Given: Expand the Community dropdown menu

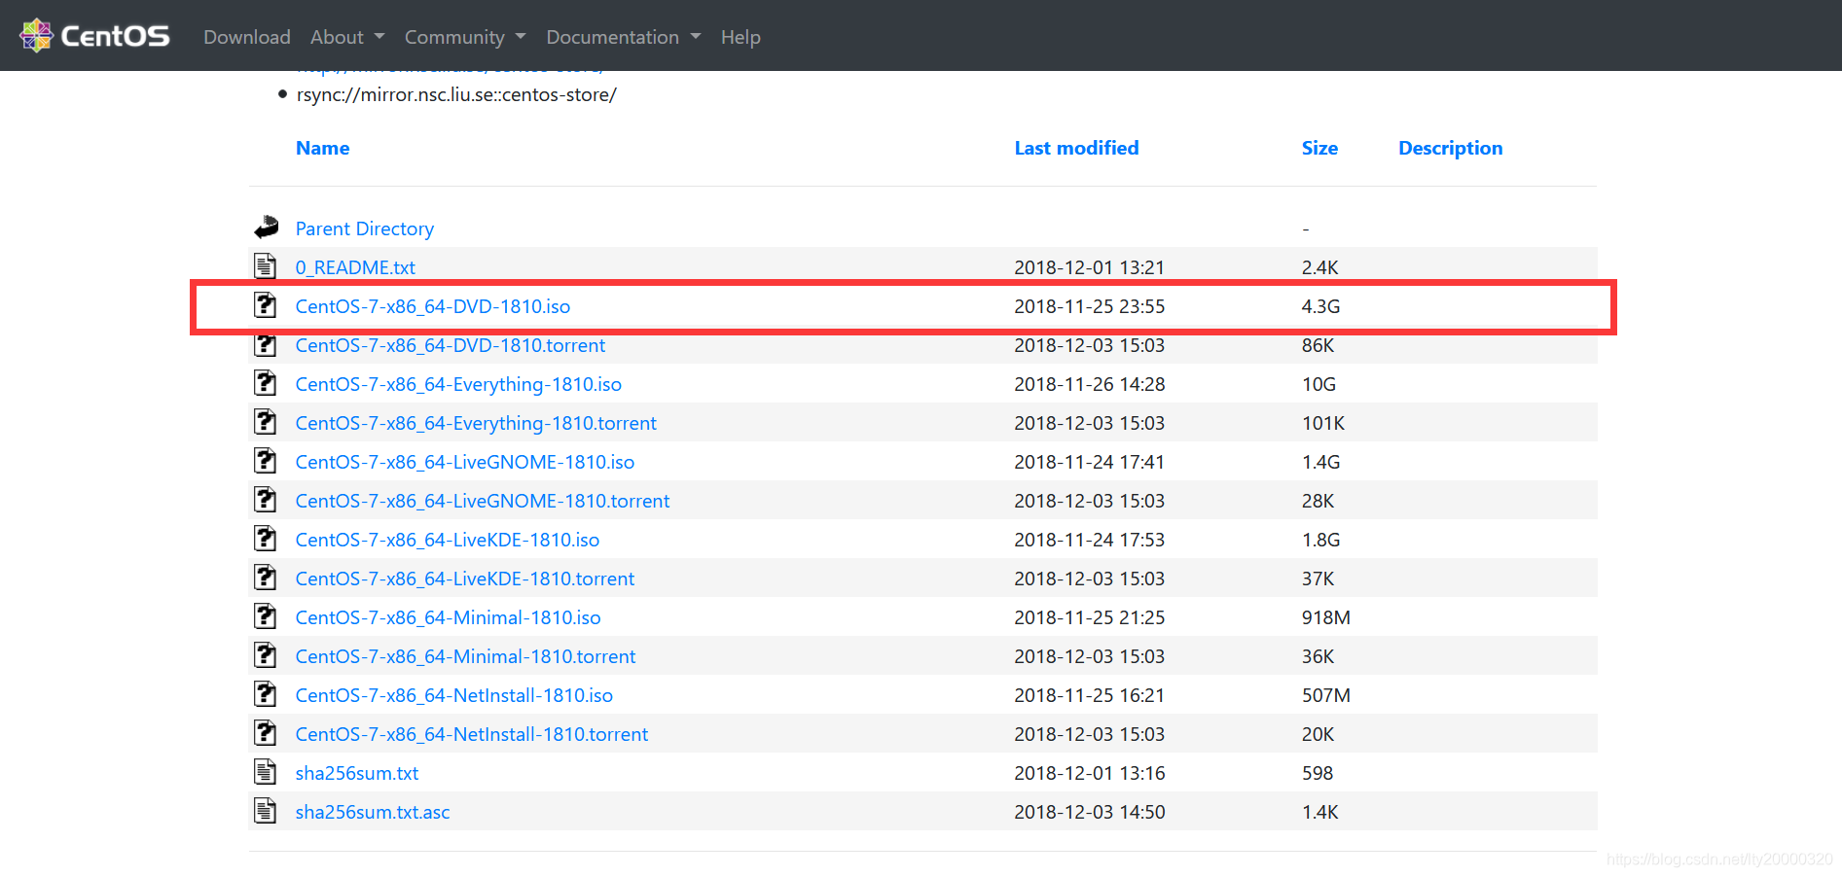Looking at the screenshot, I should [x=465, y=37].
